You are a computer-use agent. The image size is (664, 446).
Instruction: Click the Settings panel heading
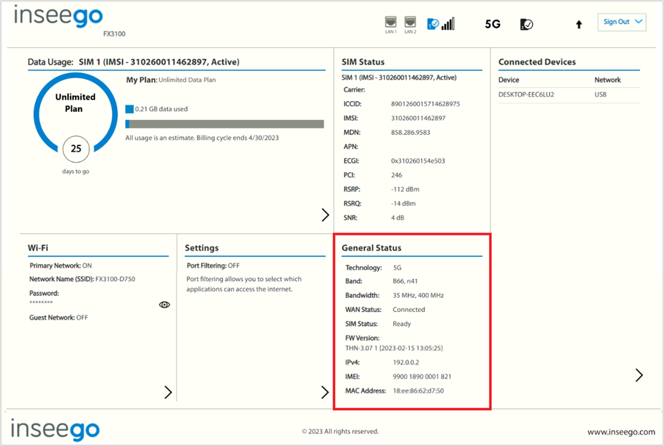pos(202,248)
